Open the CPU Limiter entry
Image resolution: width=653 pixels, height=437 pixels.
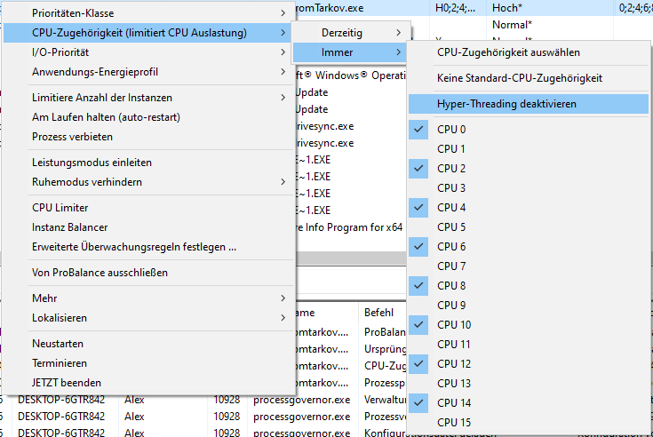coord(148,208)
